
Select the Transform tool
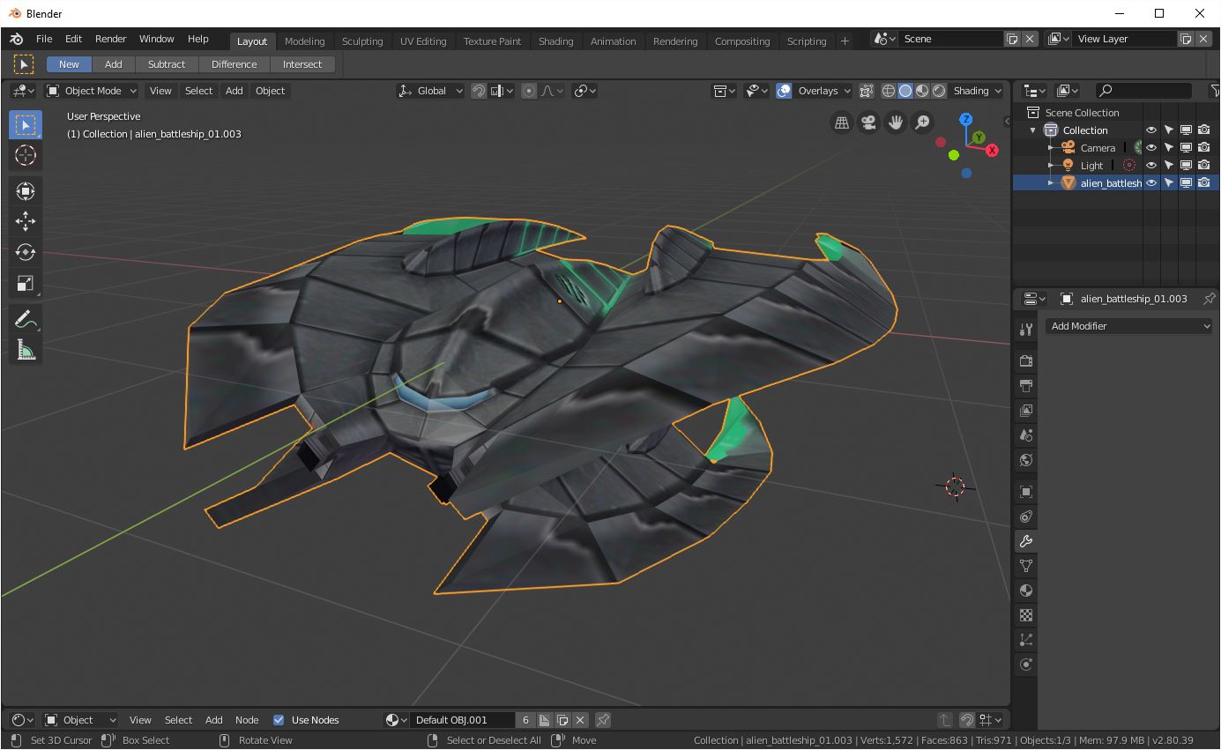26,190
